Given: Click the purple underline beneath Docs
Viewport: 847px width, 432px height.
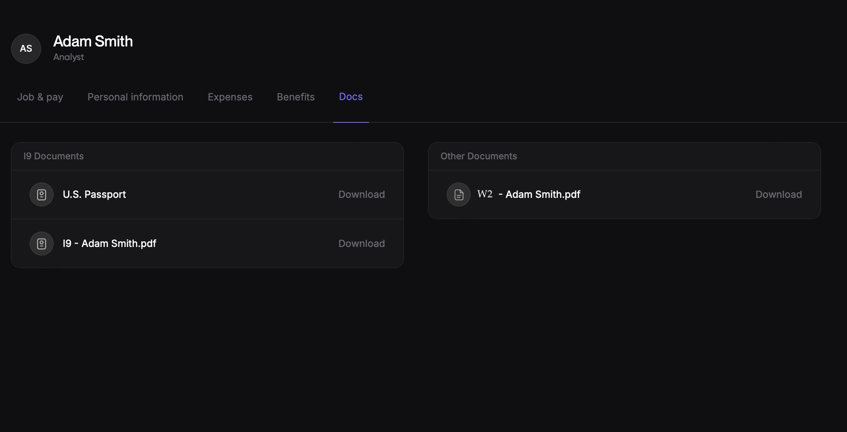Looking at the screenshot, I should (x=351, y=122).
